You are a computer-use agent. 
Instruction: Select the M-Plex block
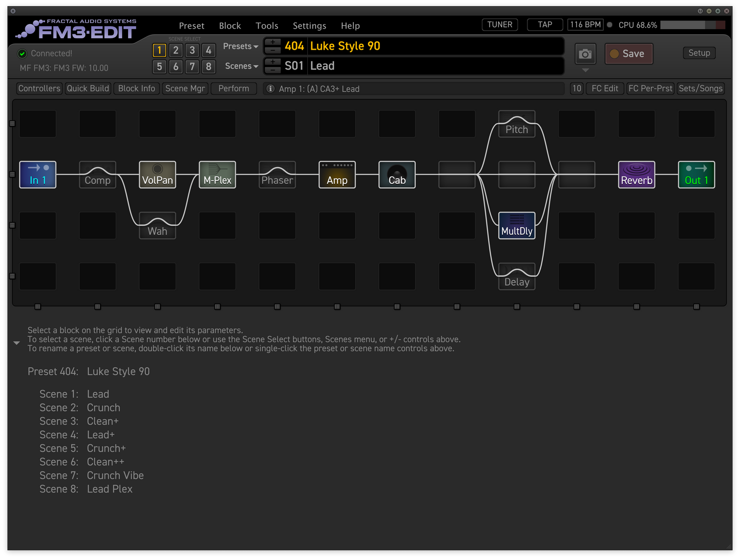[217, 175]
